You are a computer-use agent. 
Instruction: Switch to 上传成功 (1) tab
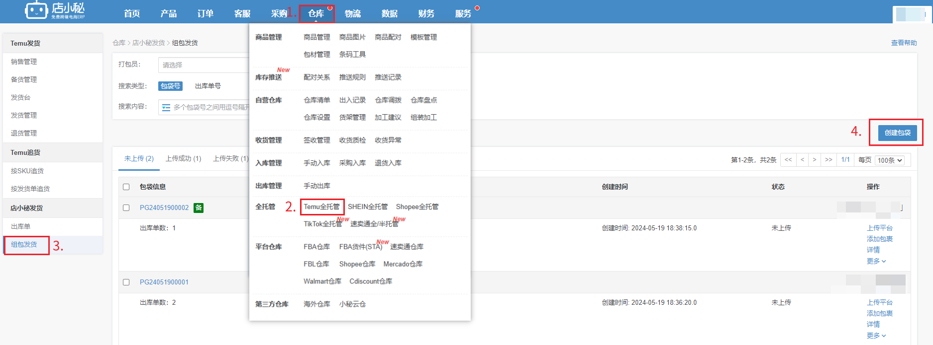click(x=184, y=158)
